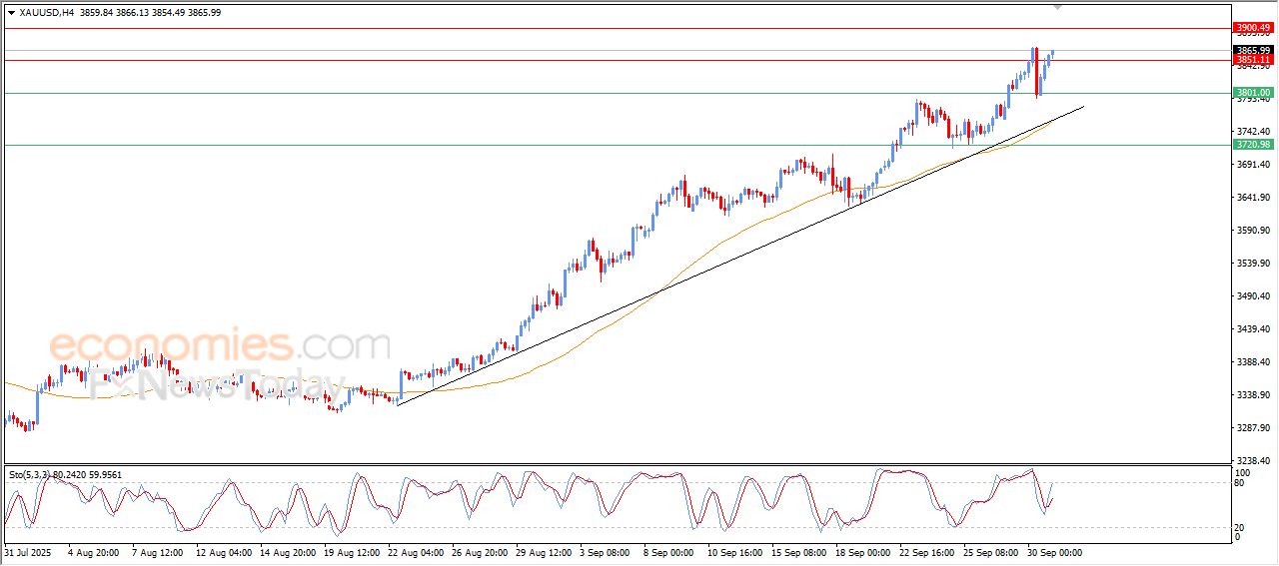Click the large red candle near the top
1279x566 pixels.
coord(1036,72)
